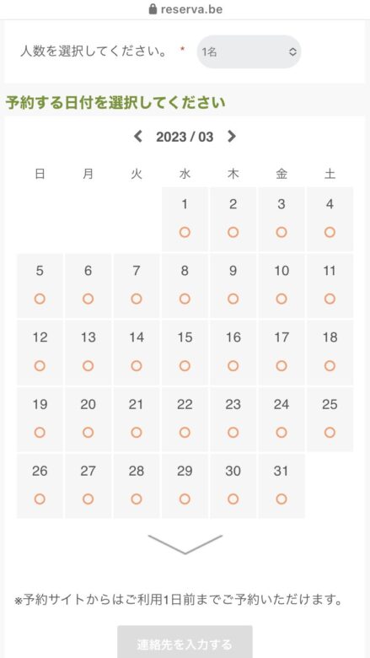Click the 連絡先を入力する button
The height and width of the screenshot is (658, 370).
tap(185, 643)
